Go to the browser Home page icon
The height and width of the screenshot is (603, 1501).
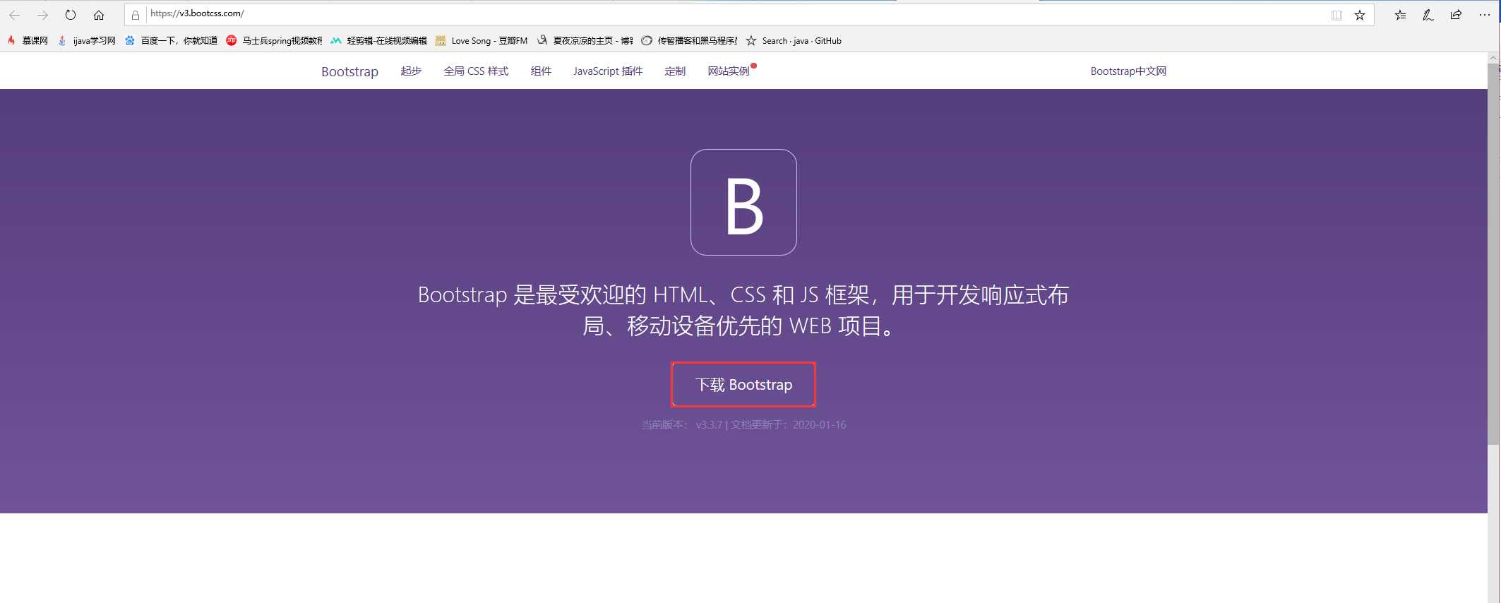pyautogui.click(x=99, y=15)
